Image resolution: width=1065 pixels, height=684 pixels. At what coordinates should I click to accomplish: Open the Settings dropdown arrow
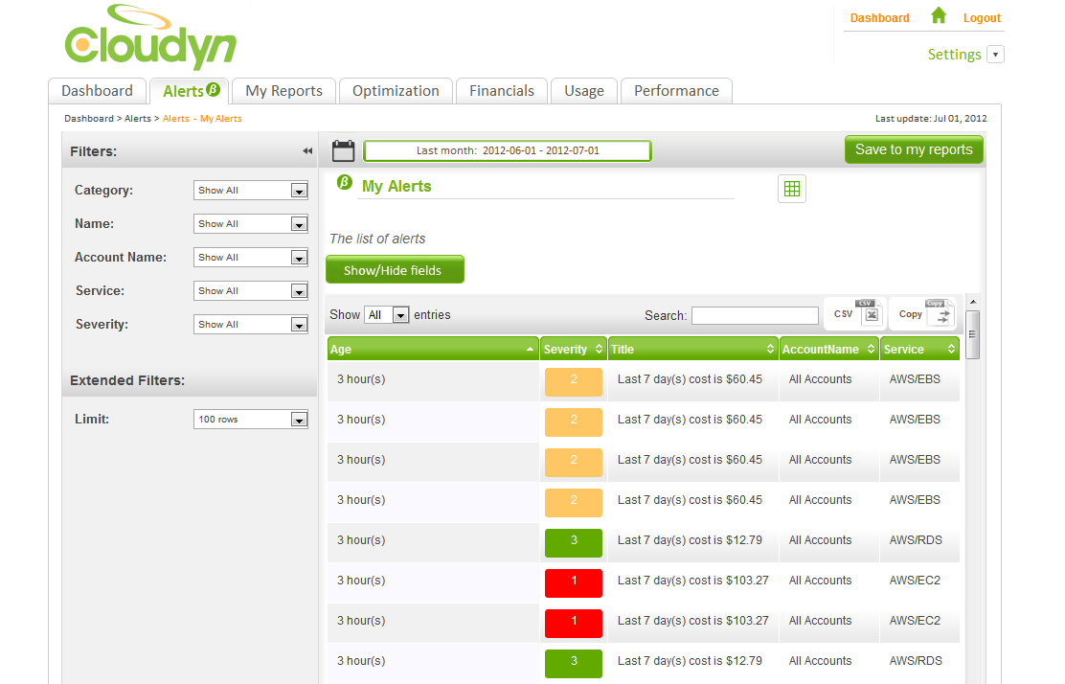coord(995,55)
